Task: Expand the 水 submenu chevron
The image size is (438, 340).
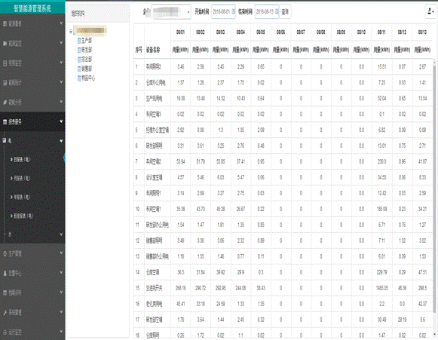Action: pyautogui.click(x=61, y=234)
